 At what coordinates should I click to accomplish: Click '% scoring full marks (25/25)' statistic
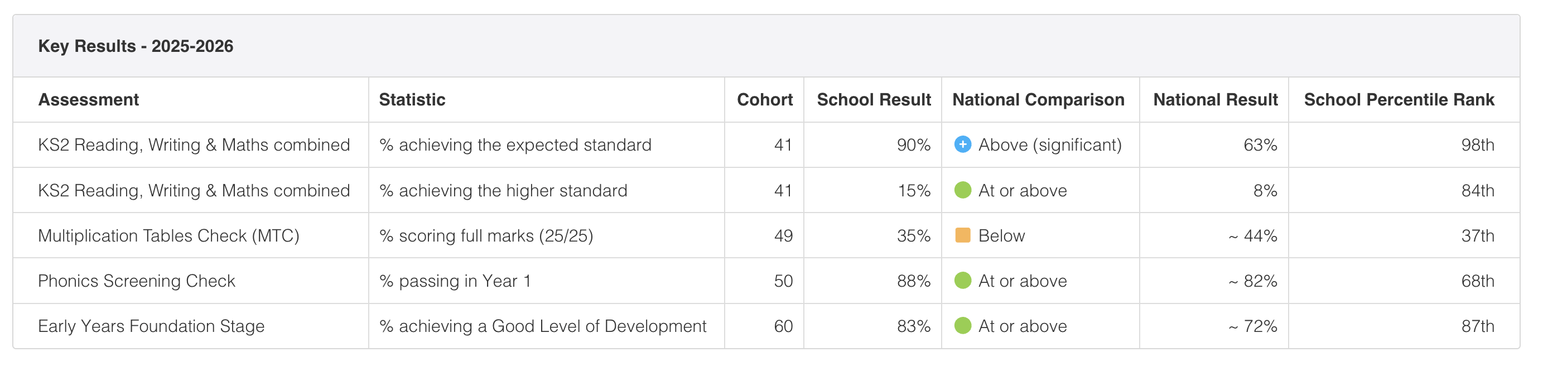(x=486, y=236)
